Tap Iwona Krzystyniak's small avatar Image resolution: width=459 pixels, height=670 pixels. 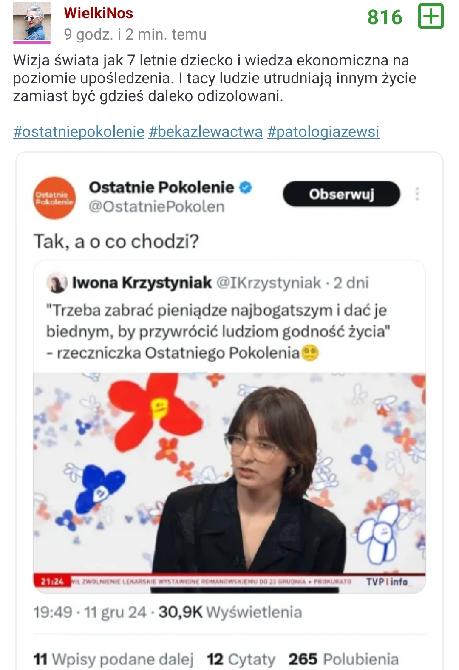57,283
